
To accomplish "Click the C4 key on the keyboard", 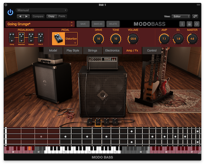I will coord(115,152).
